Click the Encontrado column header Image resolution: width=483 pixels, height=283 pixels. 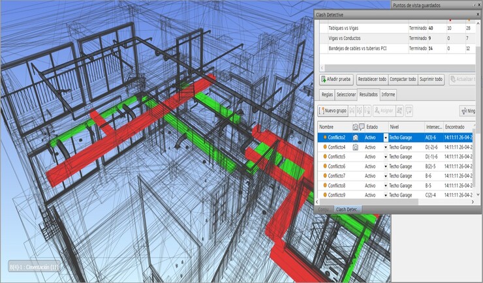(x=458, y=127)
